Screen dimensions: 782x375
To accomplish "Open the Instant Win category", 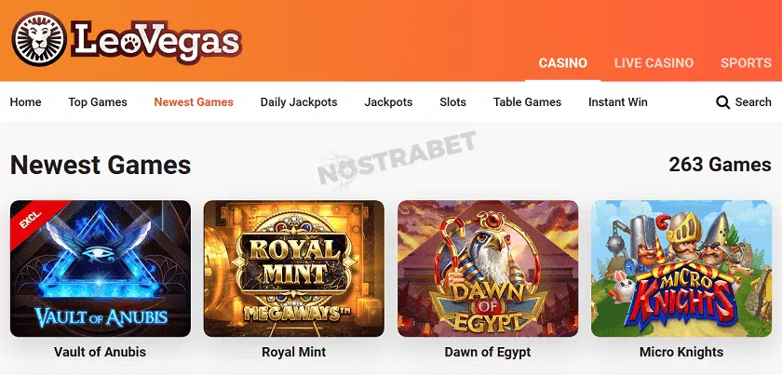I will point(618,102).
